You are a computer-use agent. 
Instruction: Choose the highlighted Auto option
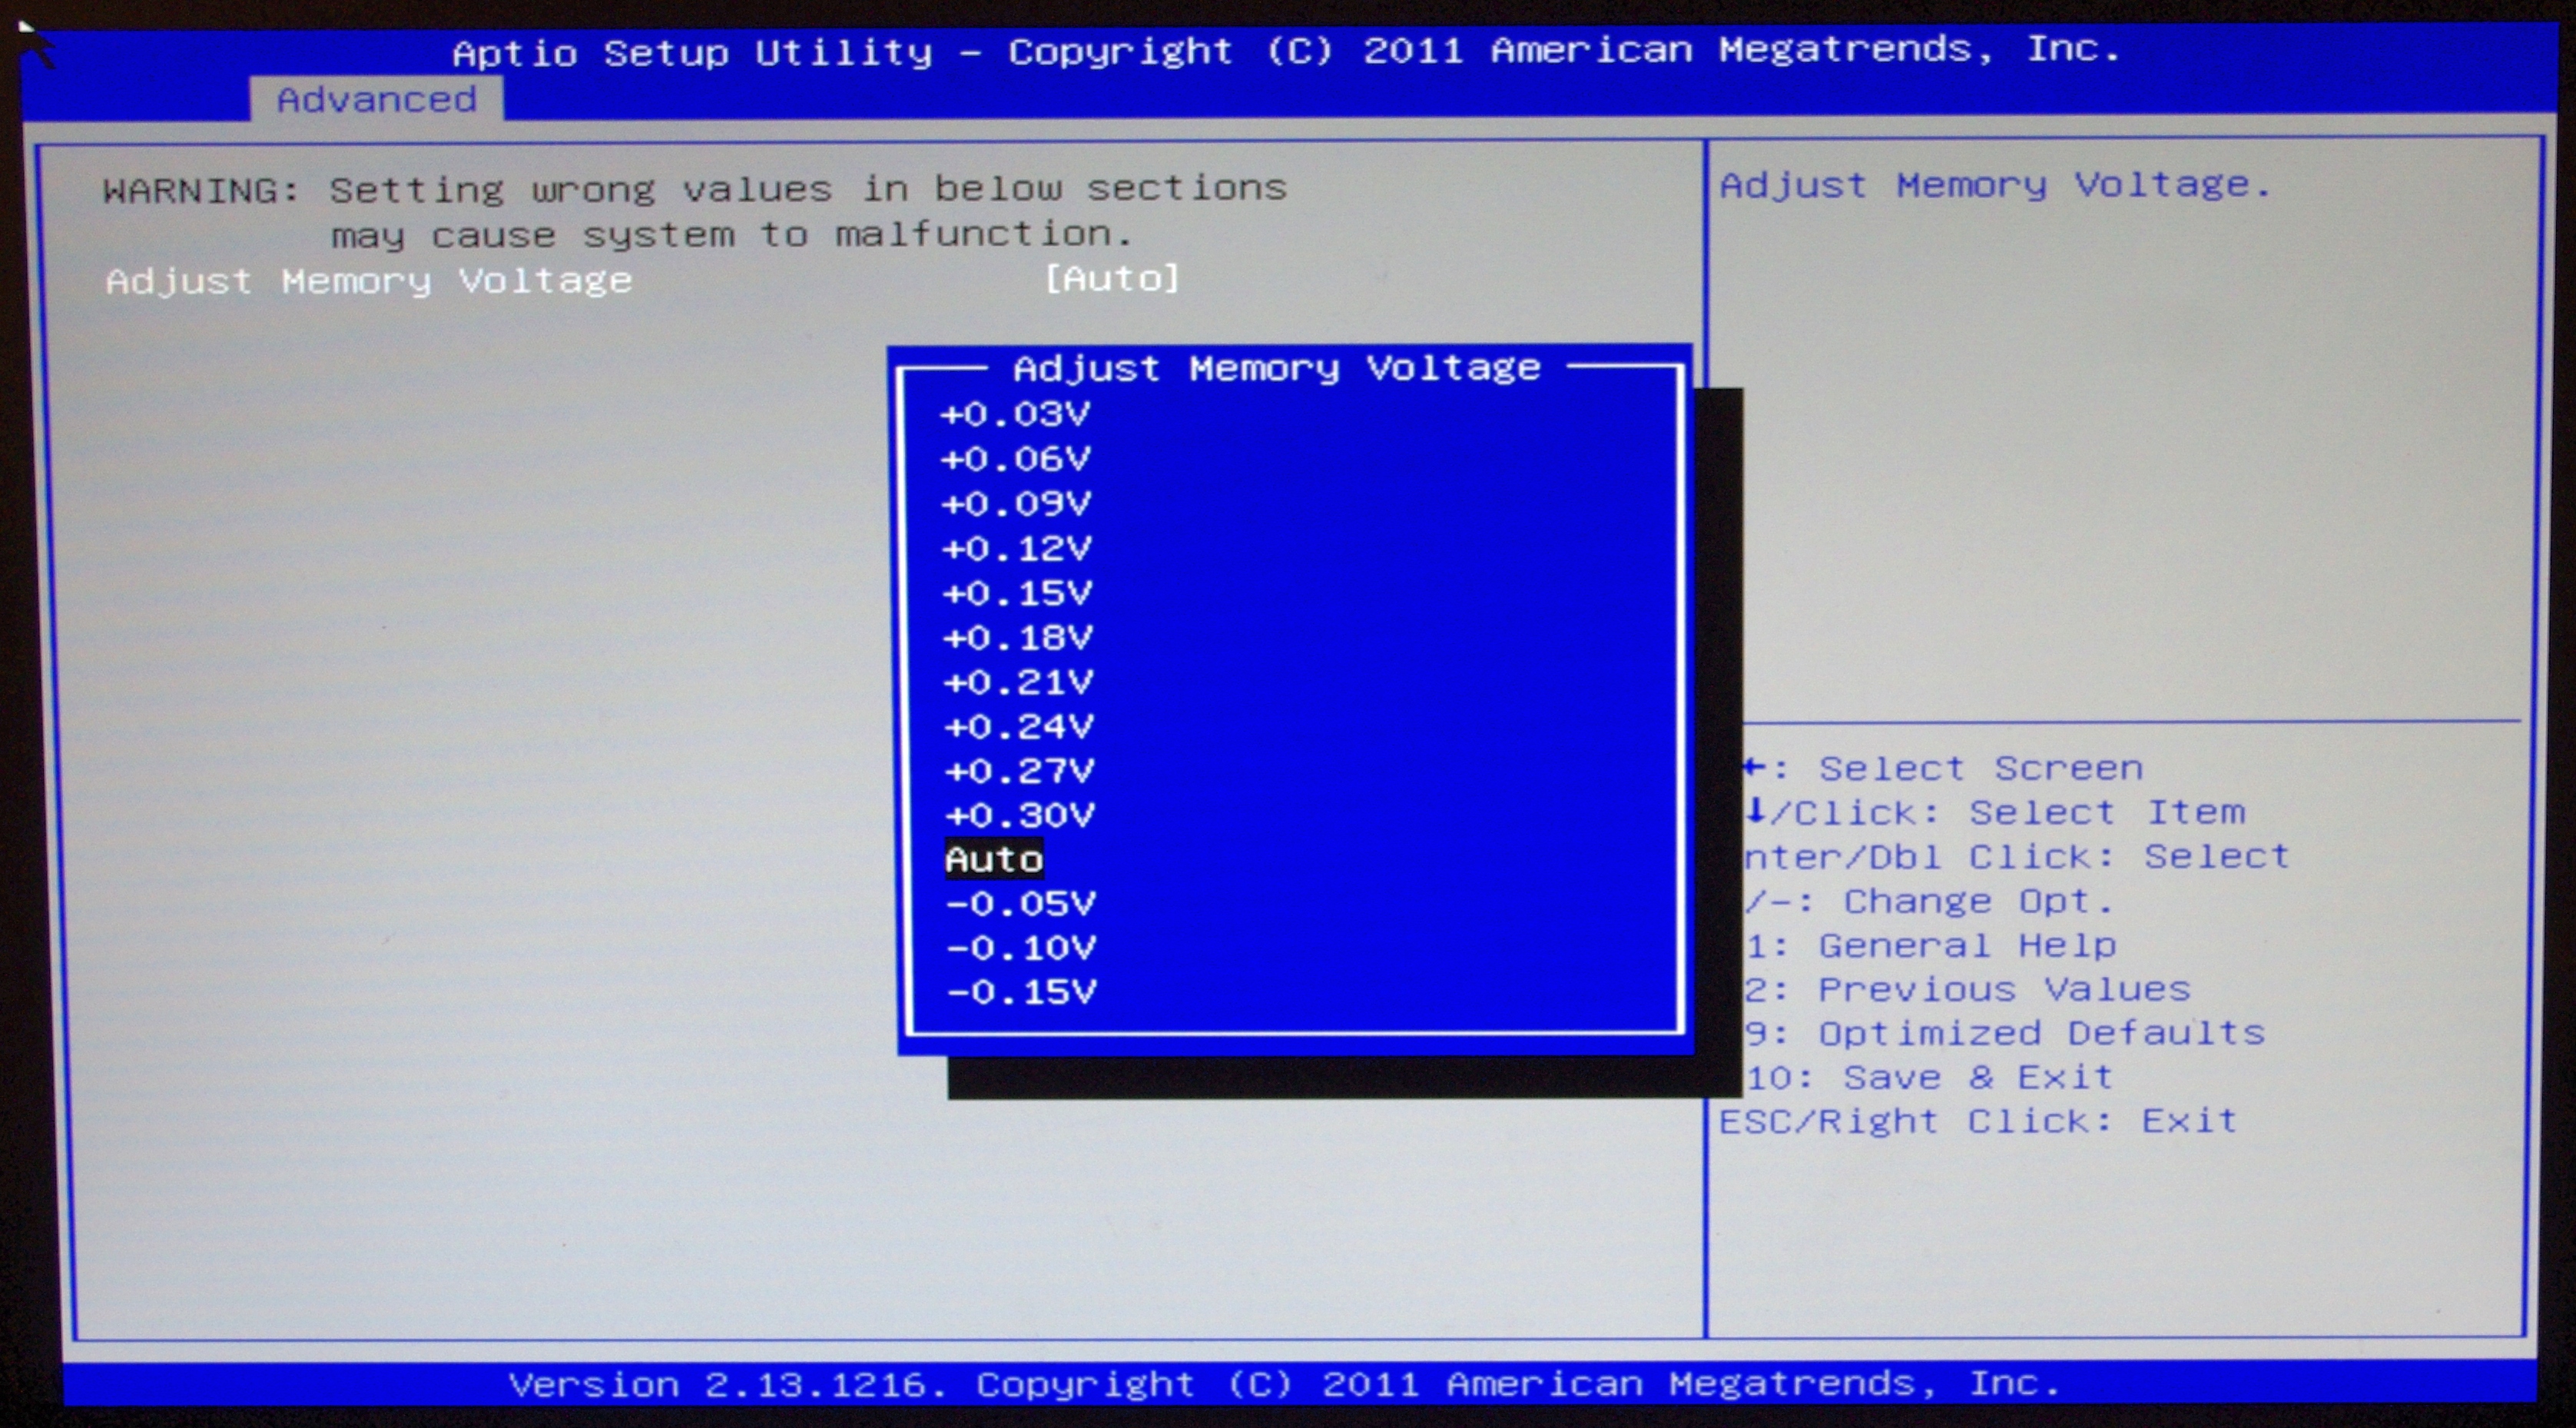coord(994,859)
